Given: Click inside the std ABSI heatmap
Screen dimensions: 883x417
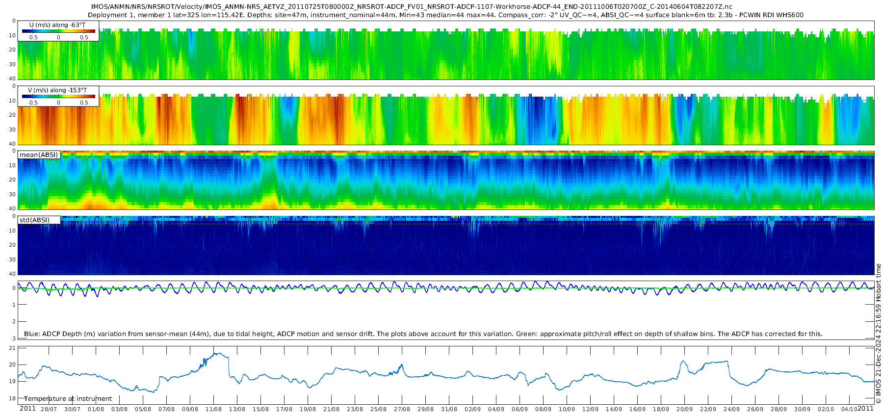Looking at the screenshot, I should [x=446, y=245].
